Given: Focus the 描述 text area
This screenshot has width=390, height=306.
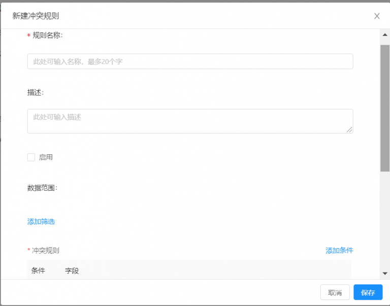Looking at the screenshot, I should (x=190, y=121).
